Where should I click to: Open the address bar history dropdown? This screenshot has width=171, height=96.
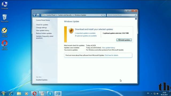coord(102,15)
